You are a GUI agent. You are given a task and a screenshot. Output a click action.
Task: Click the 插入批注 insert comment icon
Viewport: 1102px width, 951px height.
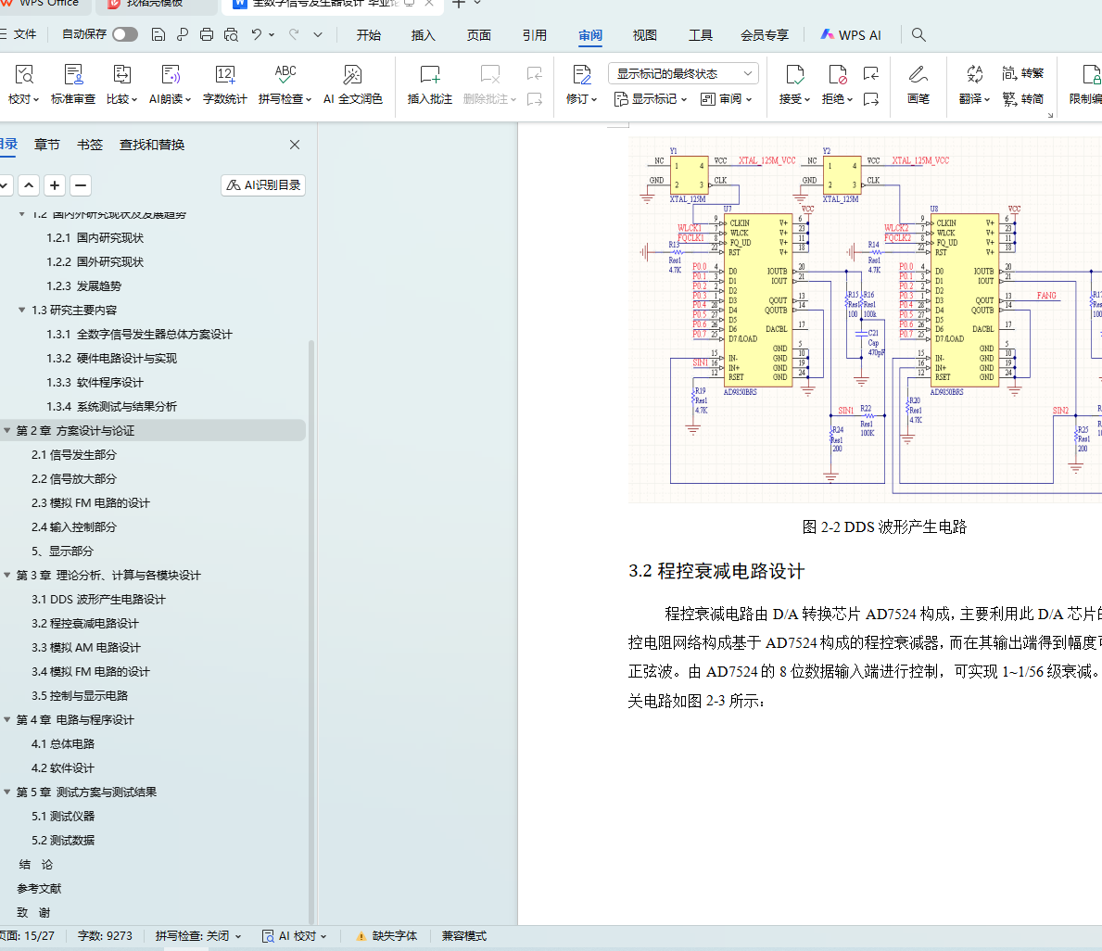pyautogui.click(x=429, y=75)
